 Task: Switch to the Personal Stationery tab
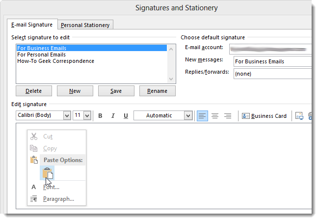click(x=85, y=25)
